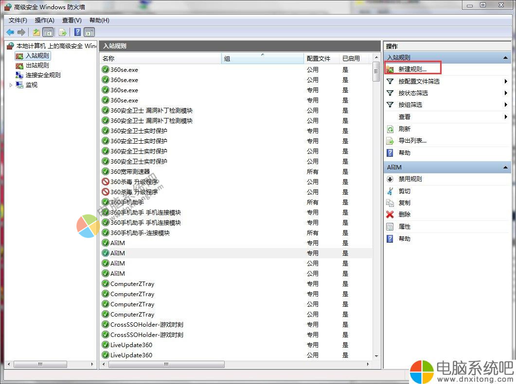The image size is (516, 384).
Task: Click 导出列表... in the actions pane
Action: coord(412,141)
